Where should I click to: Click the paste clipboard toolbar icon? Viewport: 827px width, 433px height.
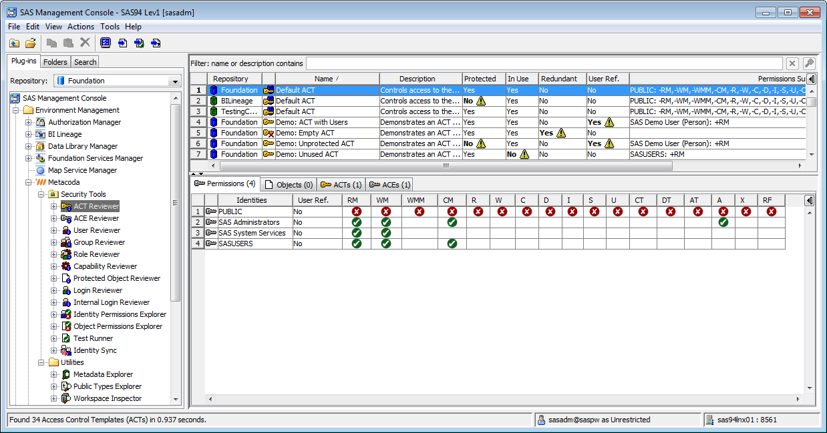click(68, 43)
